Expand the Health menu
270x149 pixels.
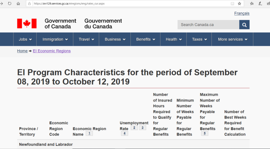click(x=174, y=39)
